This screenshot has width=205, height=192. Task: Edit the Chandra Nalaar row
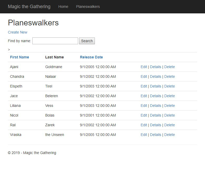pos(144,76)
